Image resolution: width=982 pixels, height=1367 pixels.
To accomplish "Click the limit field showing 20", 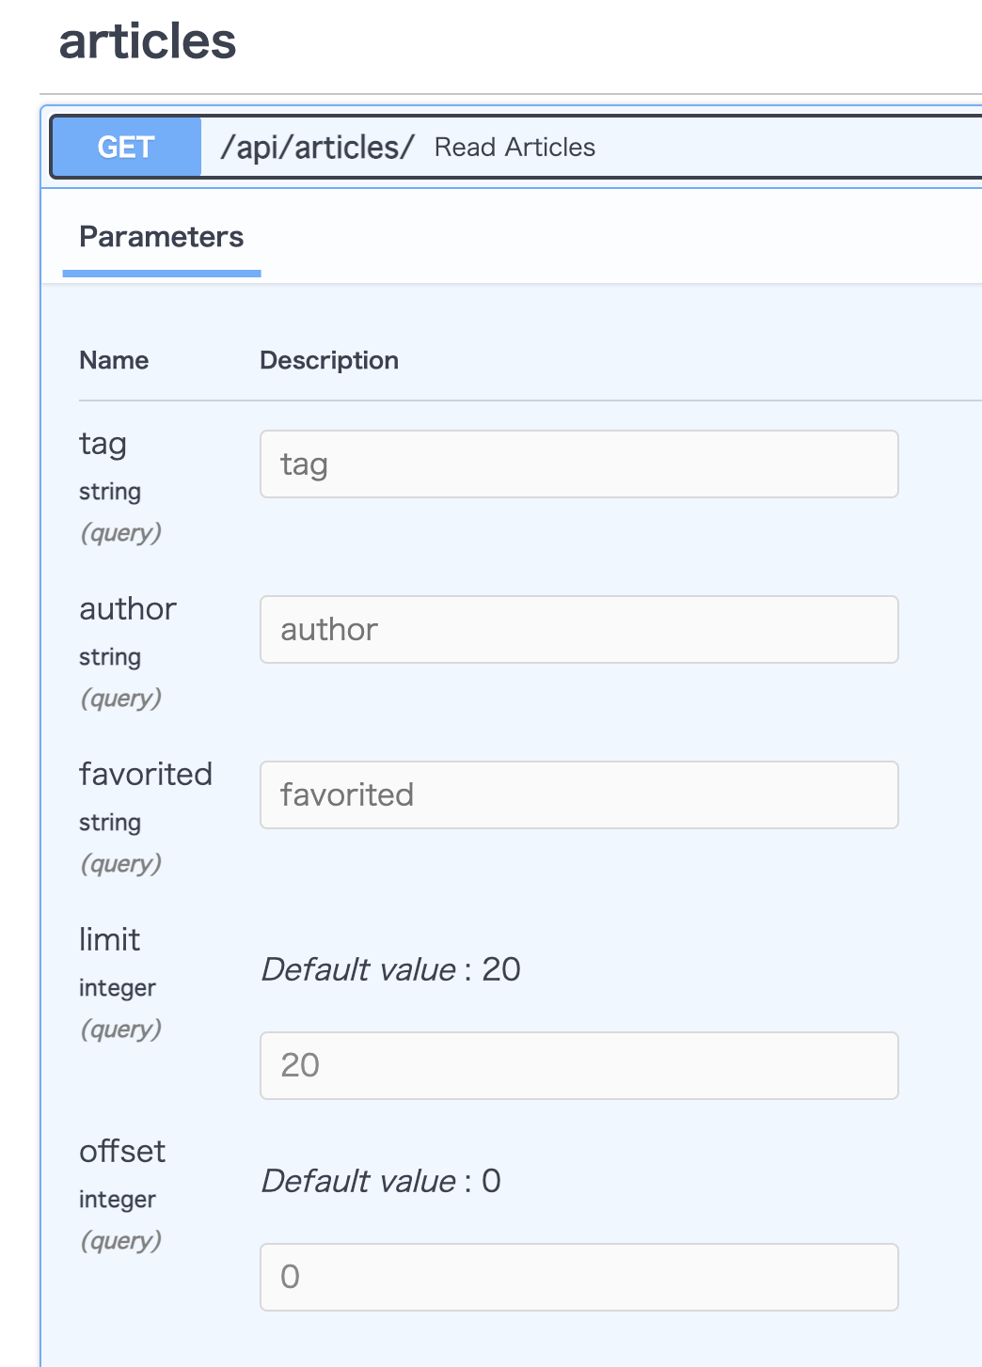I will pyautogui.click(x=578, y=1065).
